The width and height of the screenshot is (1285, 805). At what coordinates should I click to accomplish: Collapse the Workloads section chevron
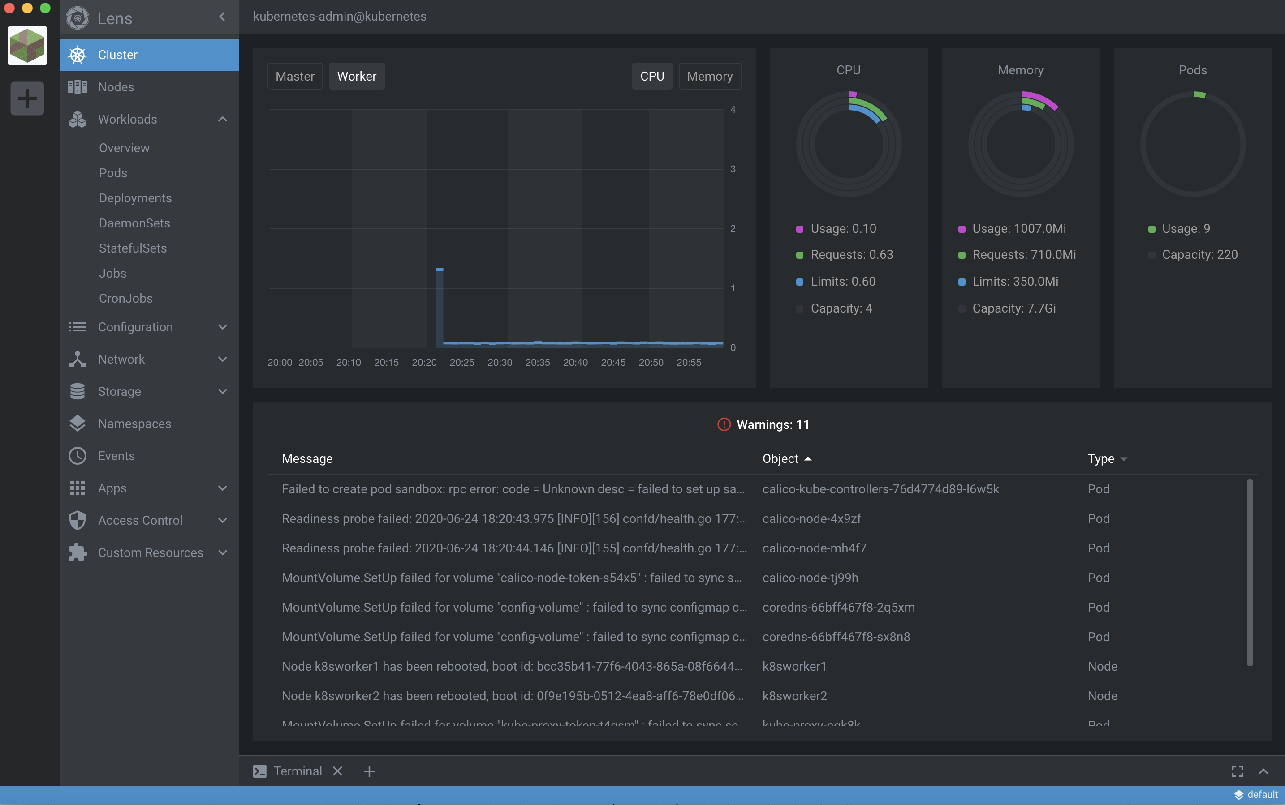[222, 119]
